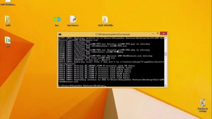Click the 'checking EXE' log line

pyautogui.click(x=74, y=54)
